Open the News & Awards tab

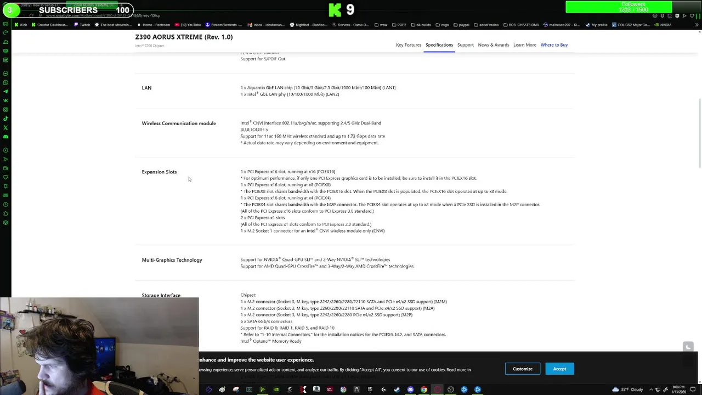pos(494,45)
